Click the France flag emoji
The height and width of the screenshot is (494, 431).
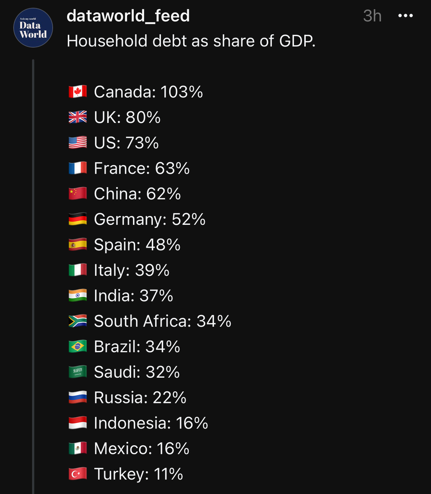[x=78, y=168]
